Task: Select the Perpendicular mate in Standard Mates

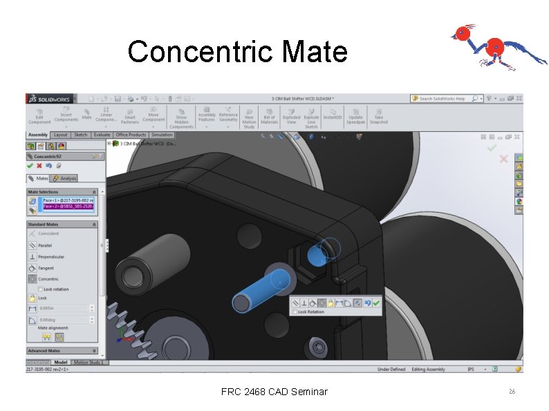Action: [32, 257]
